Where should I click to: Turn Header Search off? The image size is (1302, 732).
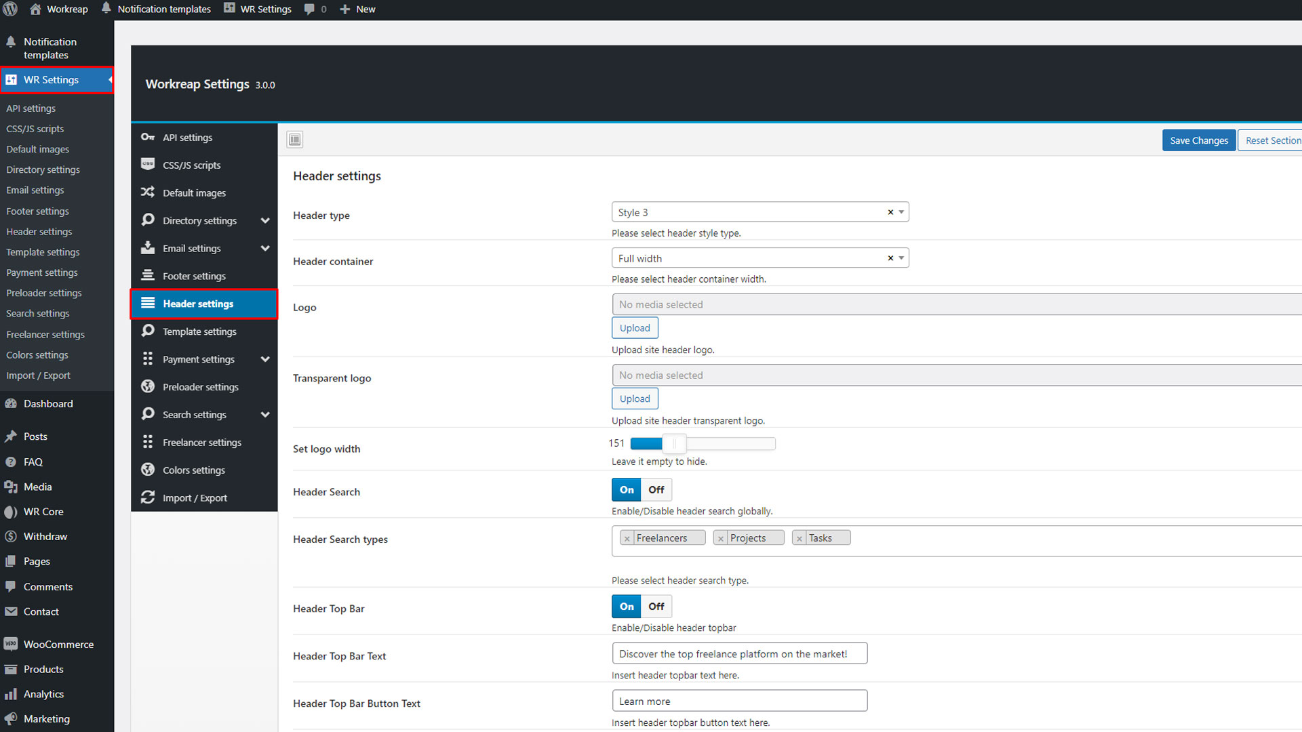click(656, 489)
